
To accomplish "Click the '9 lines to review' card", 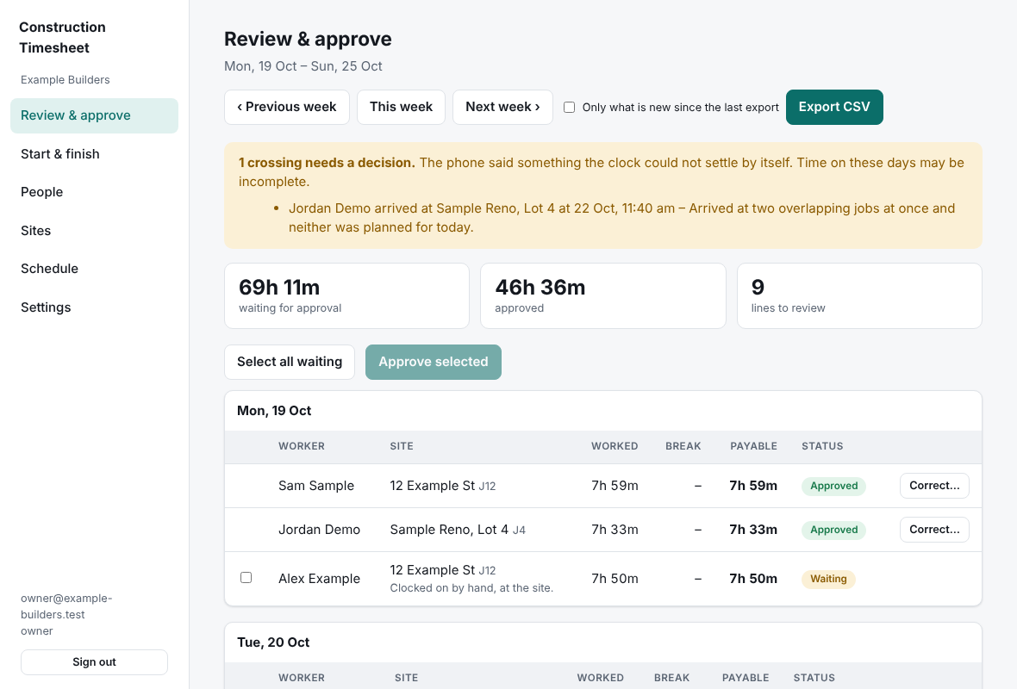I will pos(859,295).
